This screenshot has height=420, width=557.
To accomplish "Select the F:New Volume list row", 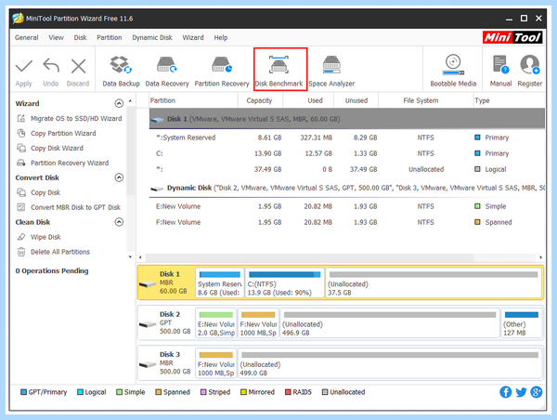I will pos(346,222).
